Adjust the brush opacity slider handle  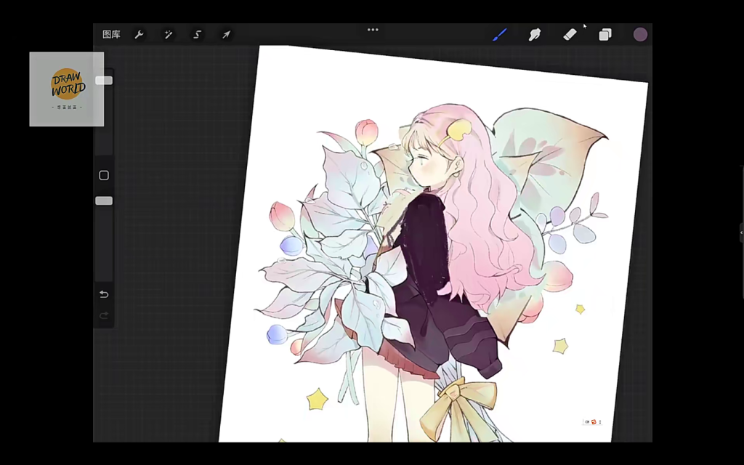coord(103,201)
